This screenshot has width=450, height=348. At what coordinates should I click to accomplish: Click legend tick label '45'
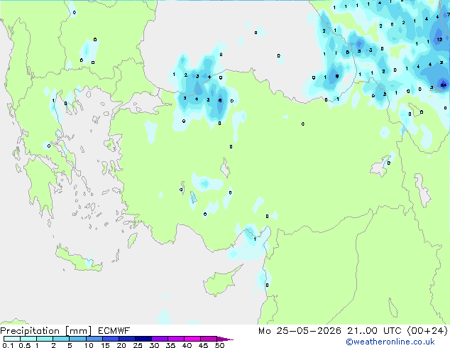pos(203,345)
